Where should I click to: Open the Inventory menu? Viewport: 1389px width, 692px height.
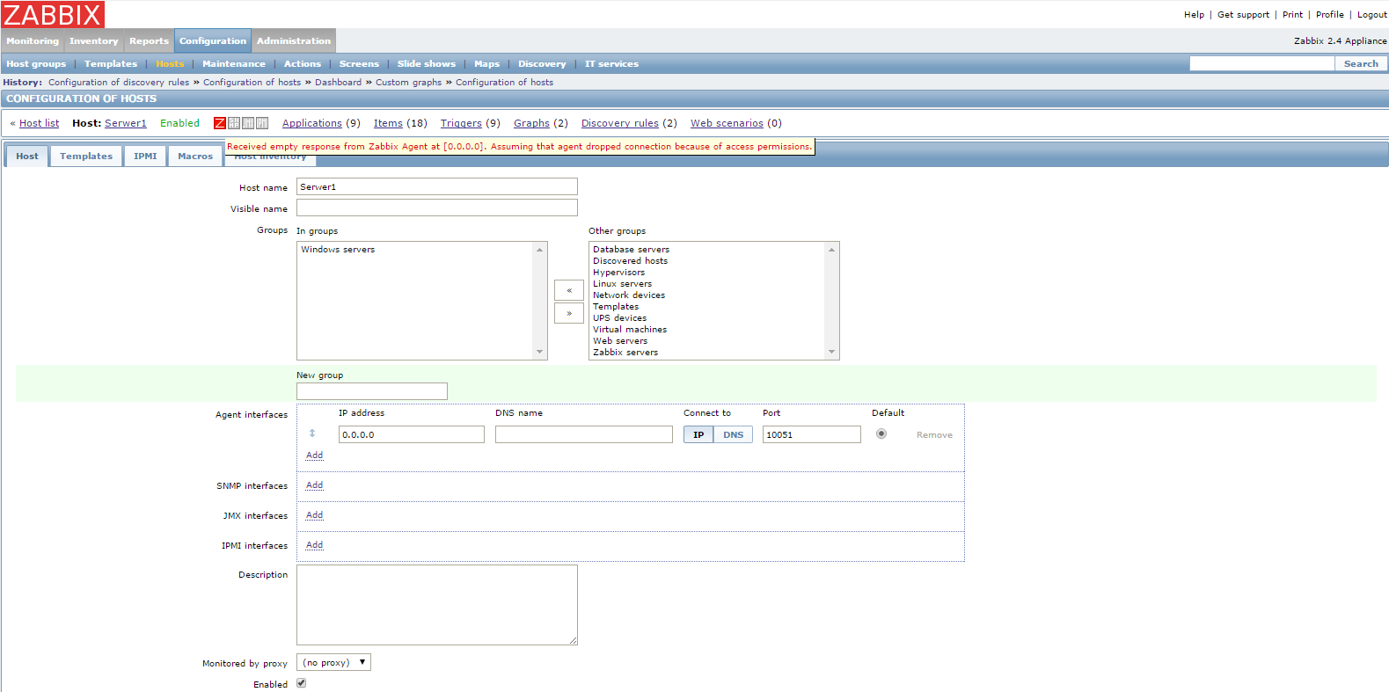coord(94,41)
